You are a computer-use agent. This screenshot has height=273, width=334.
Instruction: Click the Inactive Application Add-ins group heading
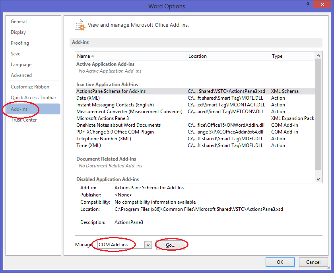click(x=107, y=84)
